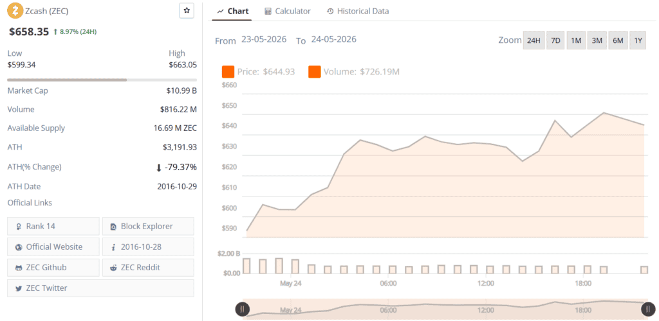Click the 12:00 label on the main chart axis
Image resolution: width=659 pixels, height=321 pixels.
pos(486,284)
